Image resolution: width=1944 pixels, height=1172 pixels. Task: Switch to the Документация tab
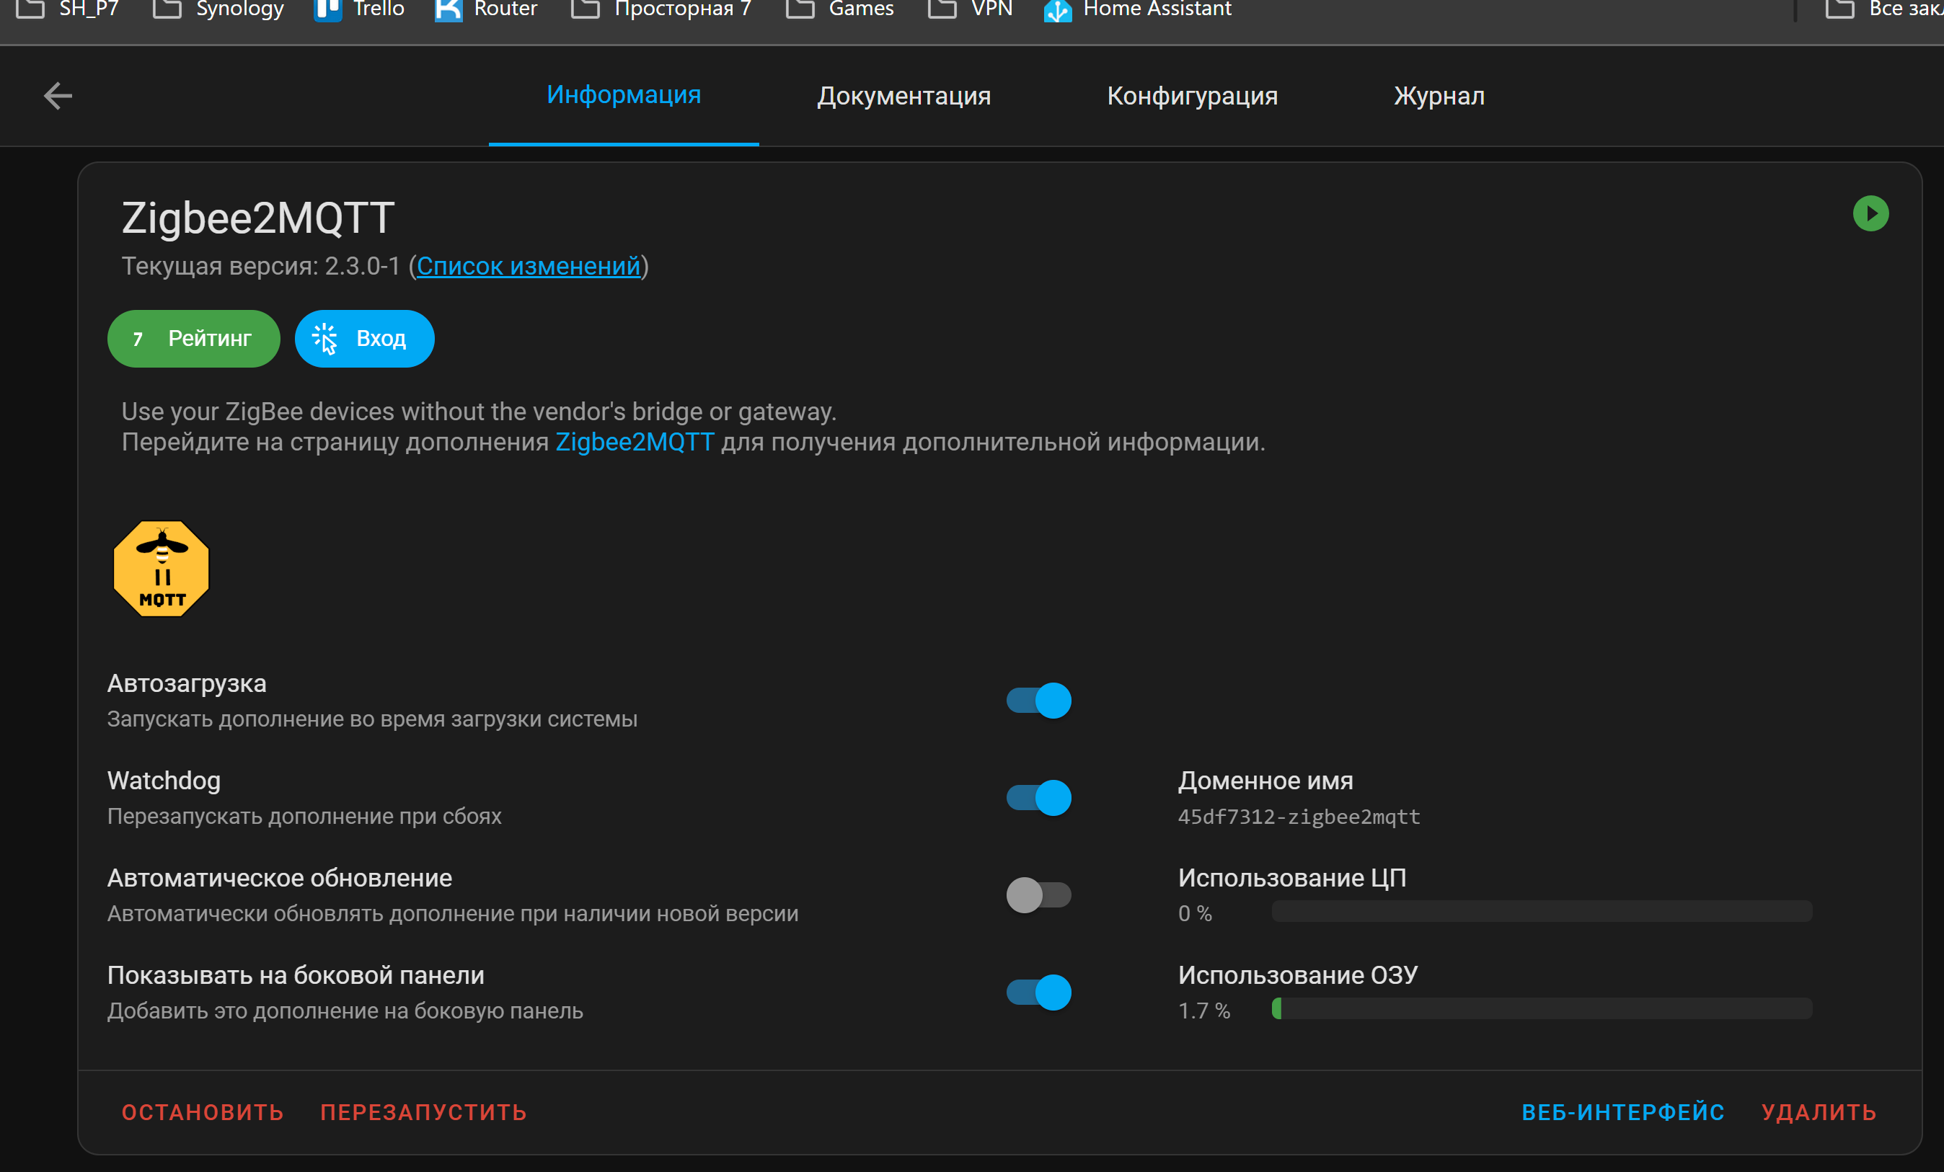pos(904,95)
